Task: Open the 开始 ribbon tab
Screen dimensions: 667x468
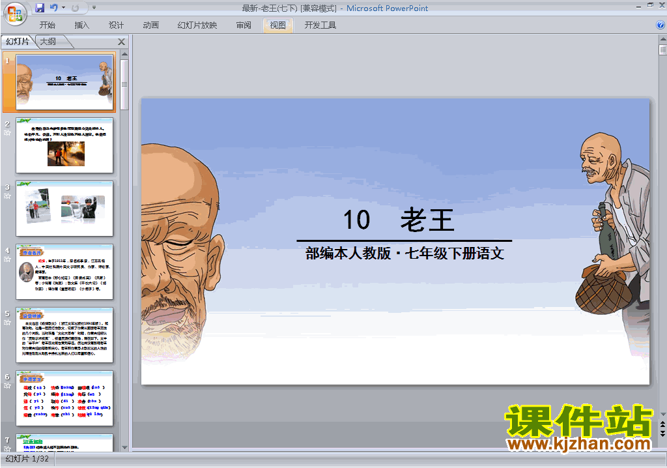Action: coord(47,25)
